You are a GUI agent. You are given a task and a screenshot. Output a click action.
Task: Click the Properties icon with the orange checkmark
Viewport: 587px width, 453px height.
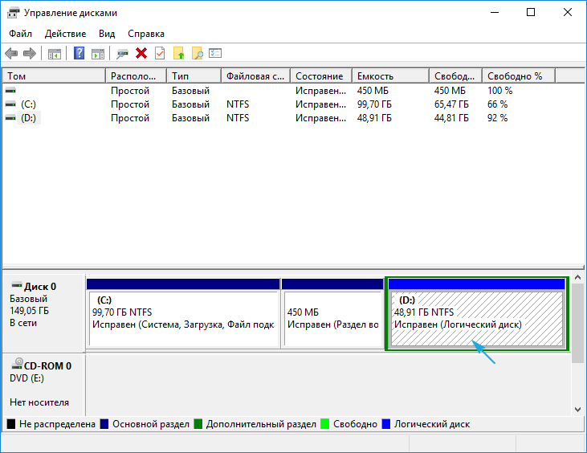(x=160, y=54)
